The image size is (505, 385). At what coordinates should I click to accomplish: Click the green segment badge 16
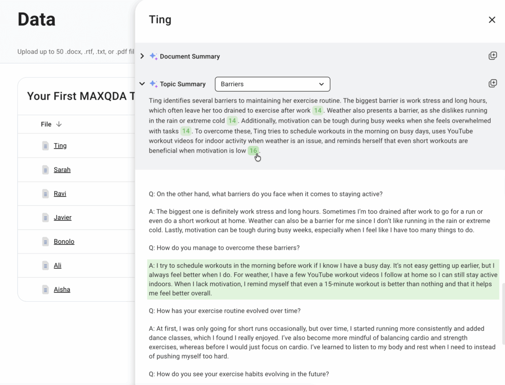(x=253, y=151)
